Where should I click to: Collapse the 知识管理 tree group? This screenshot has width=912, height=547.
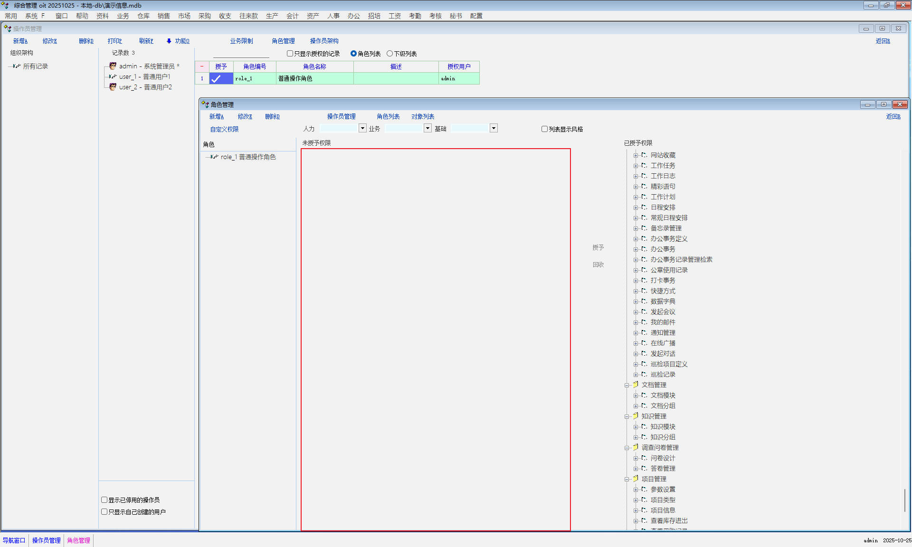(627, 416)
